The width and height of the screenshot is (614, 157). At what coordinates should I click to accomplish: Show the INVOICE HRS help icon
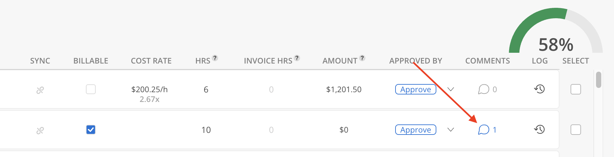point(297,58)
